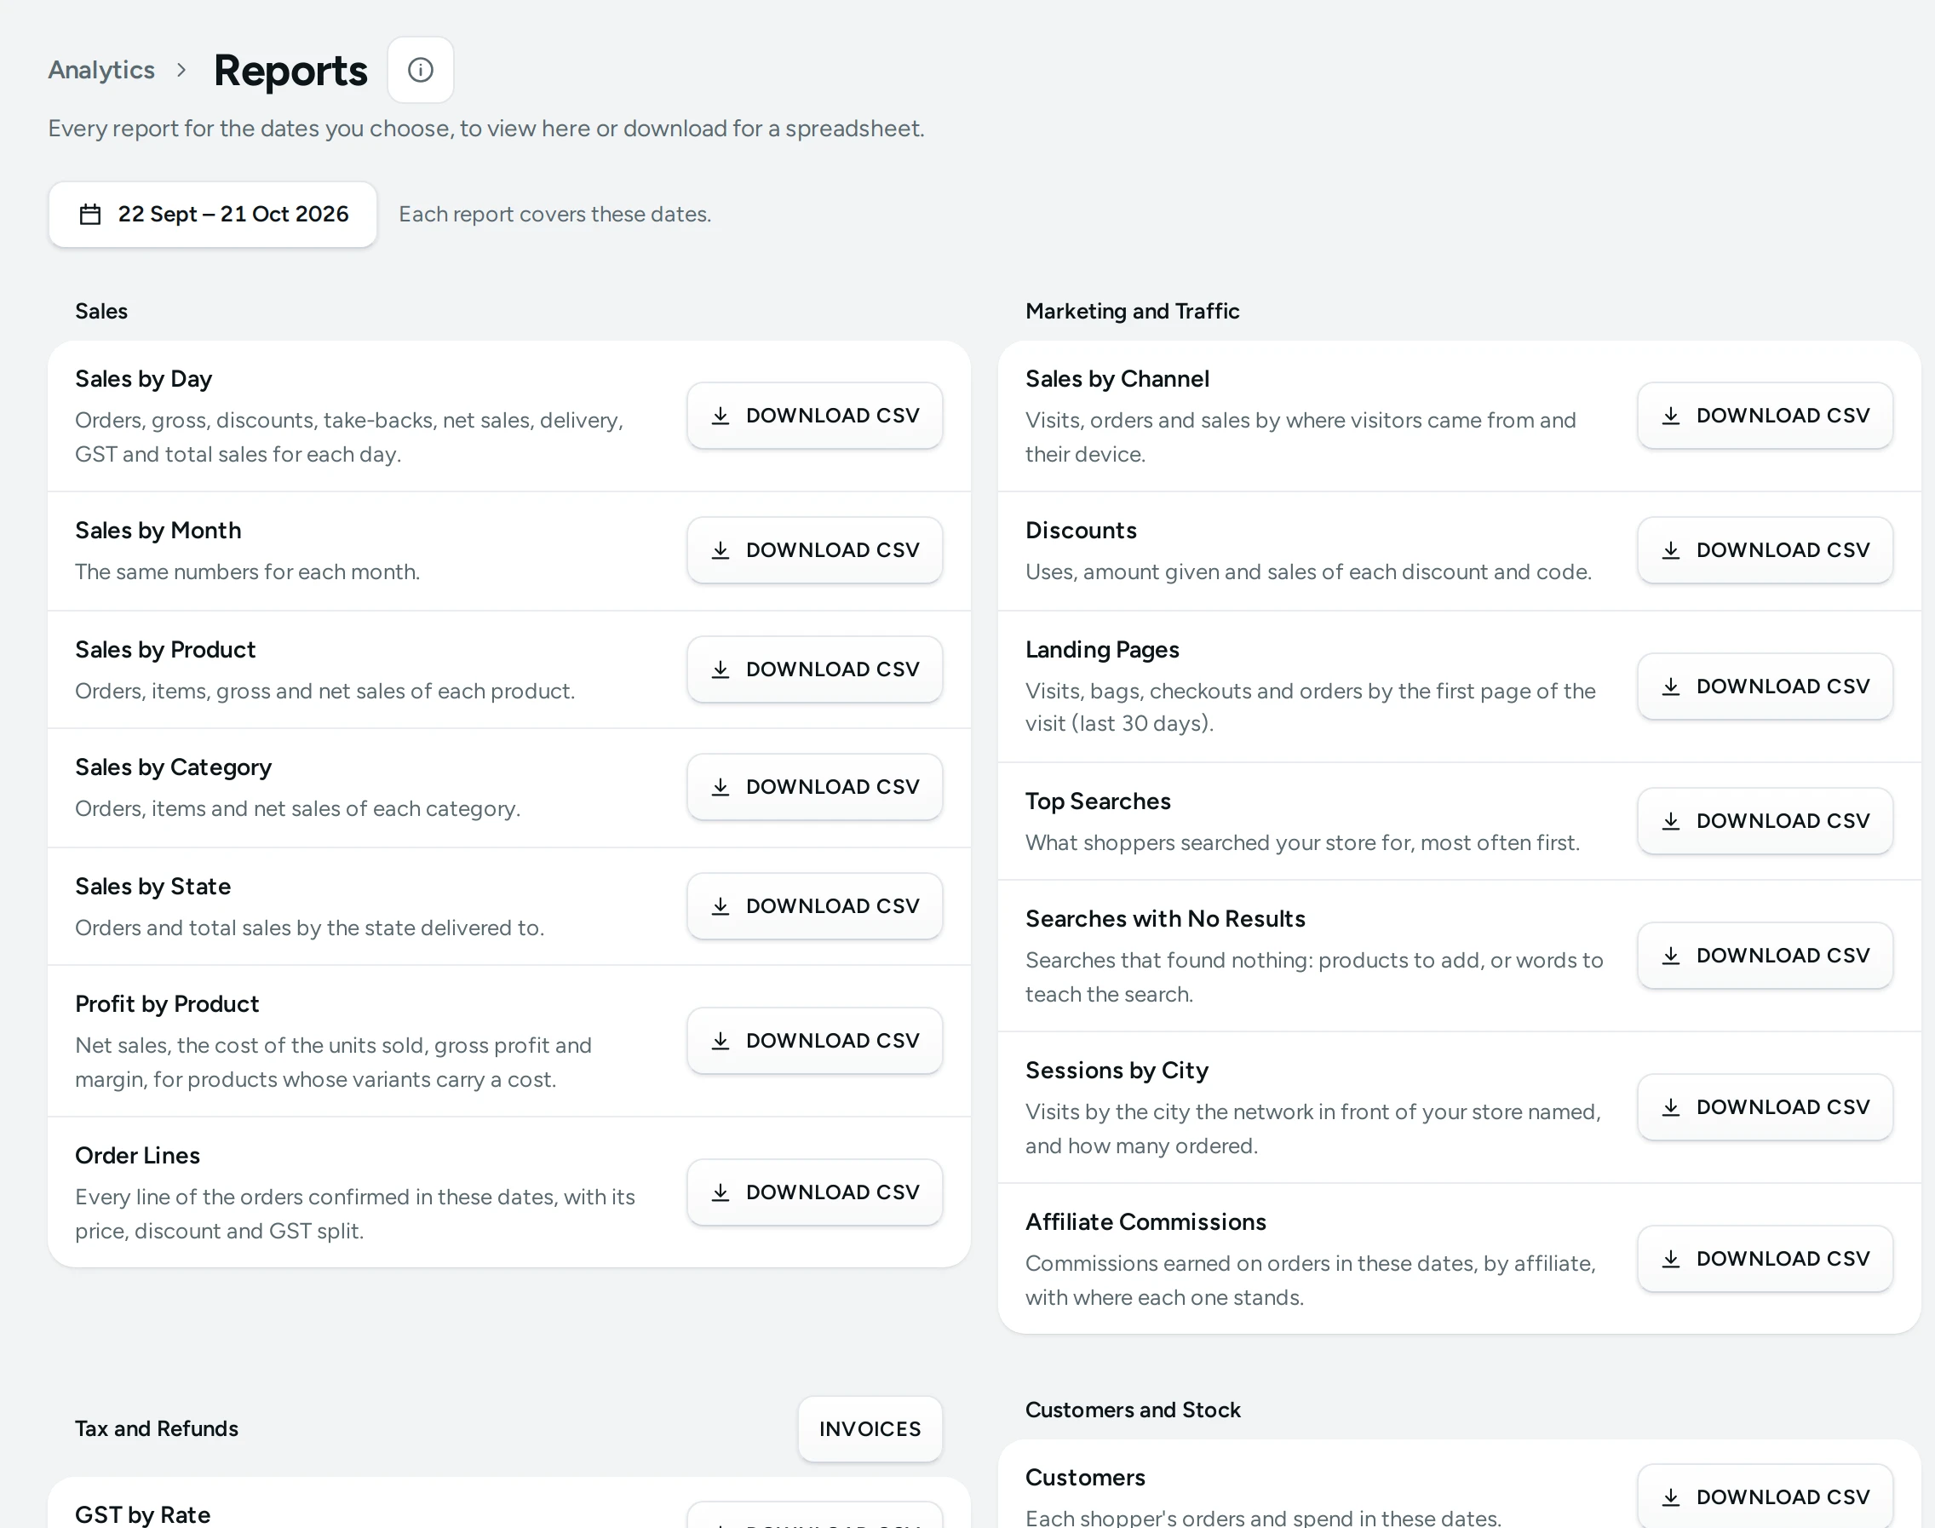1935x1528 pixels.
Task: Go back to Analytics breadcrumb
Action: point(101,70)
